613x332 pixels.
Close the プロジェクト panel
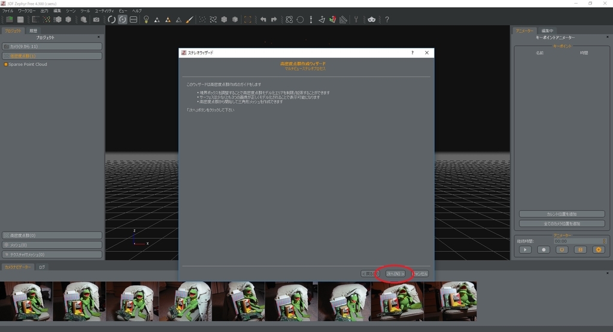click(x=99, y=37)
